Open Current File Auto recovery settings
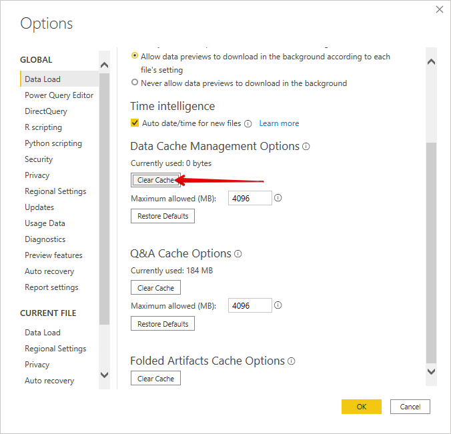451x434 pixels. [49, 381]
